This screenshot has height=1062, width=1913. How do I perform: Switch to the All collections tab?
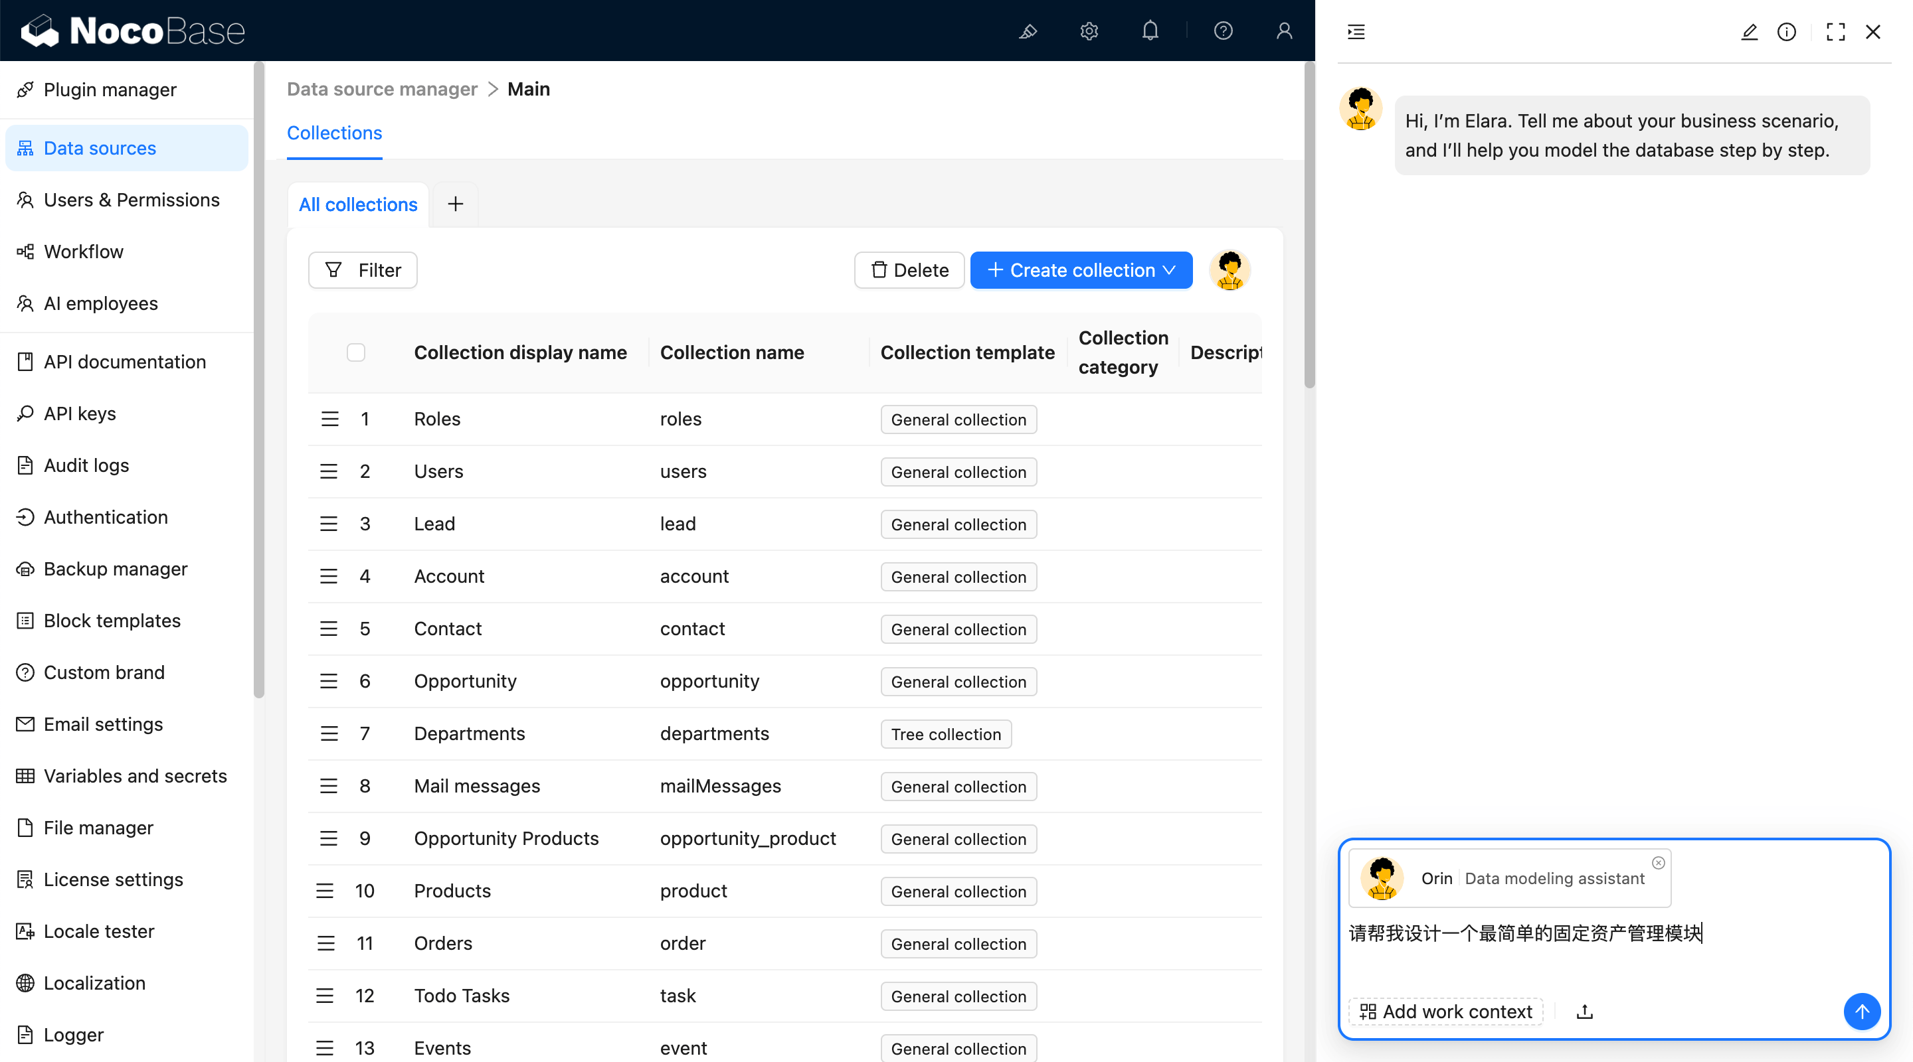358,204
